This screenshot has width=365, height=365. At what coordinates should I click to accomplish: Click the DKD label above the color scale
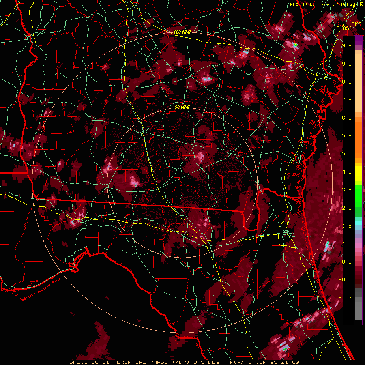356,24
